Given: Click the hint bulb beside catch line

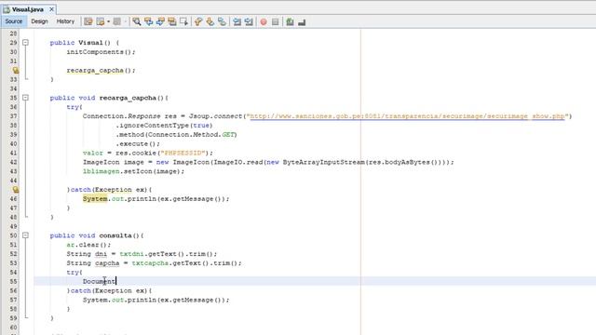Looking at the screenshot, I should 15,190.
